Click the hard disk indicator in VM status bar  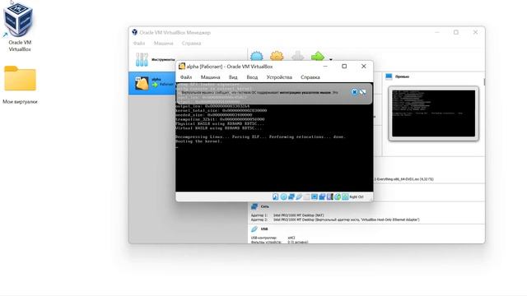[275, 197]
